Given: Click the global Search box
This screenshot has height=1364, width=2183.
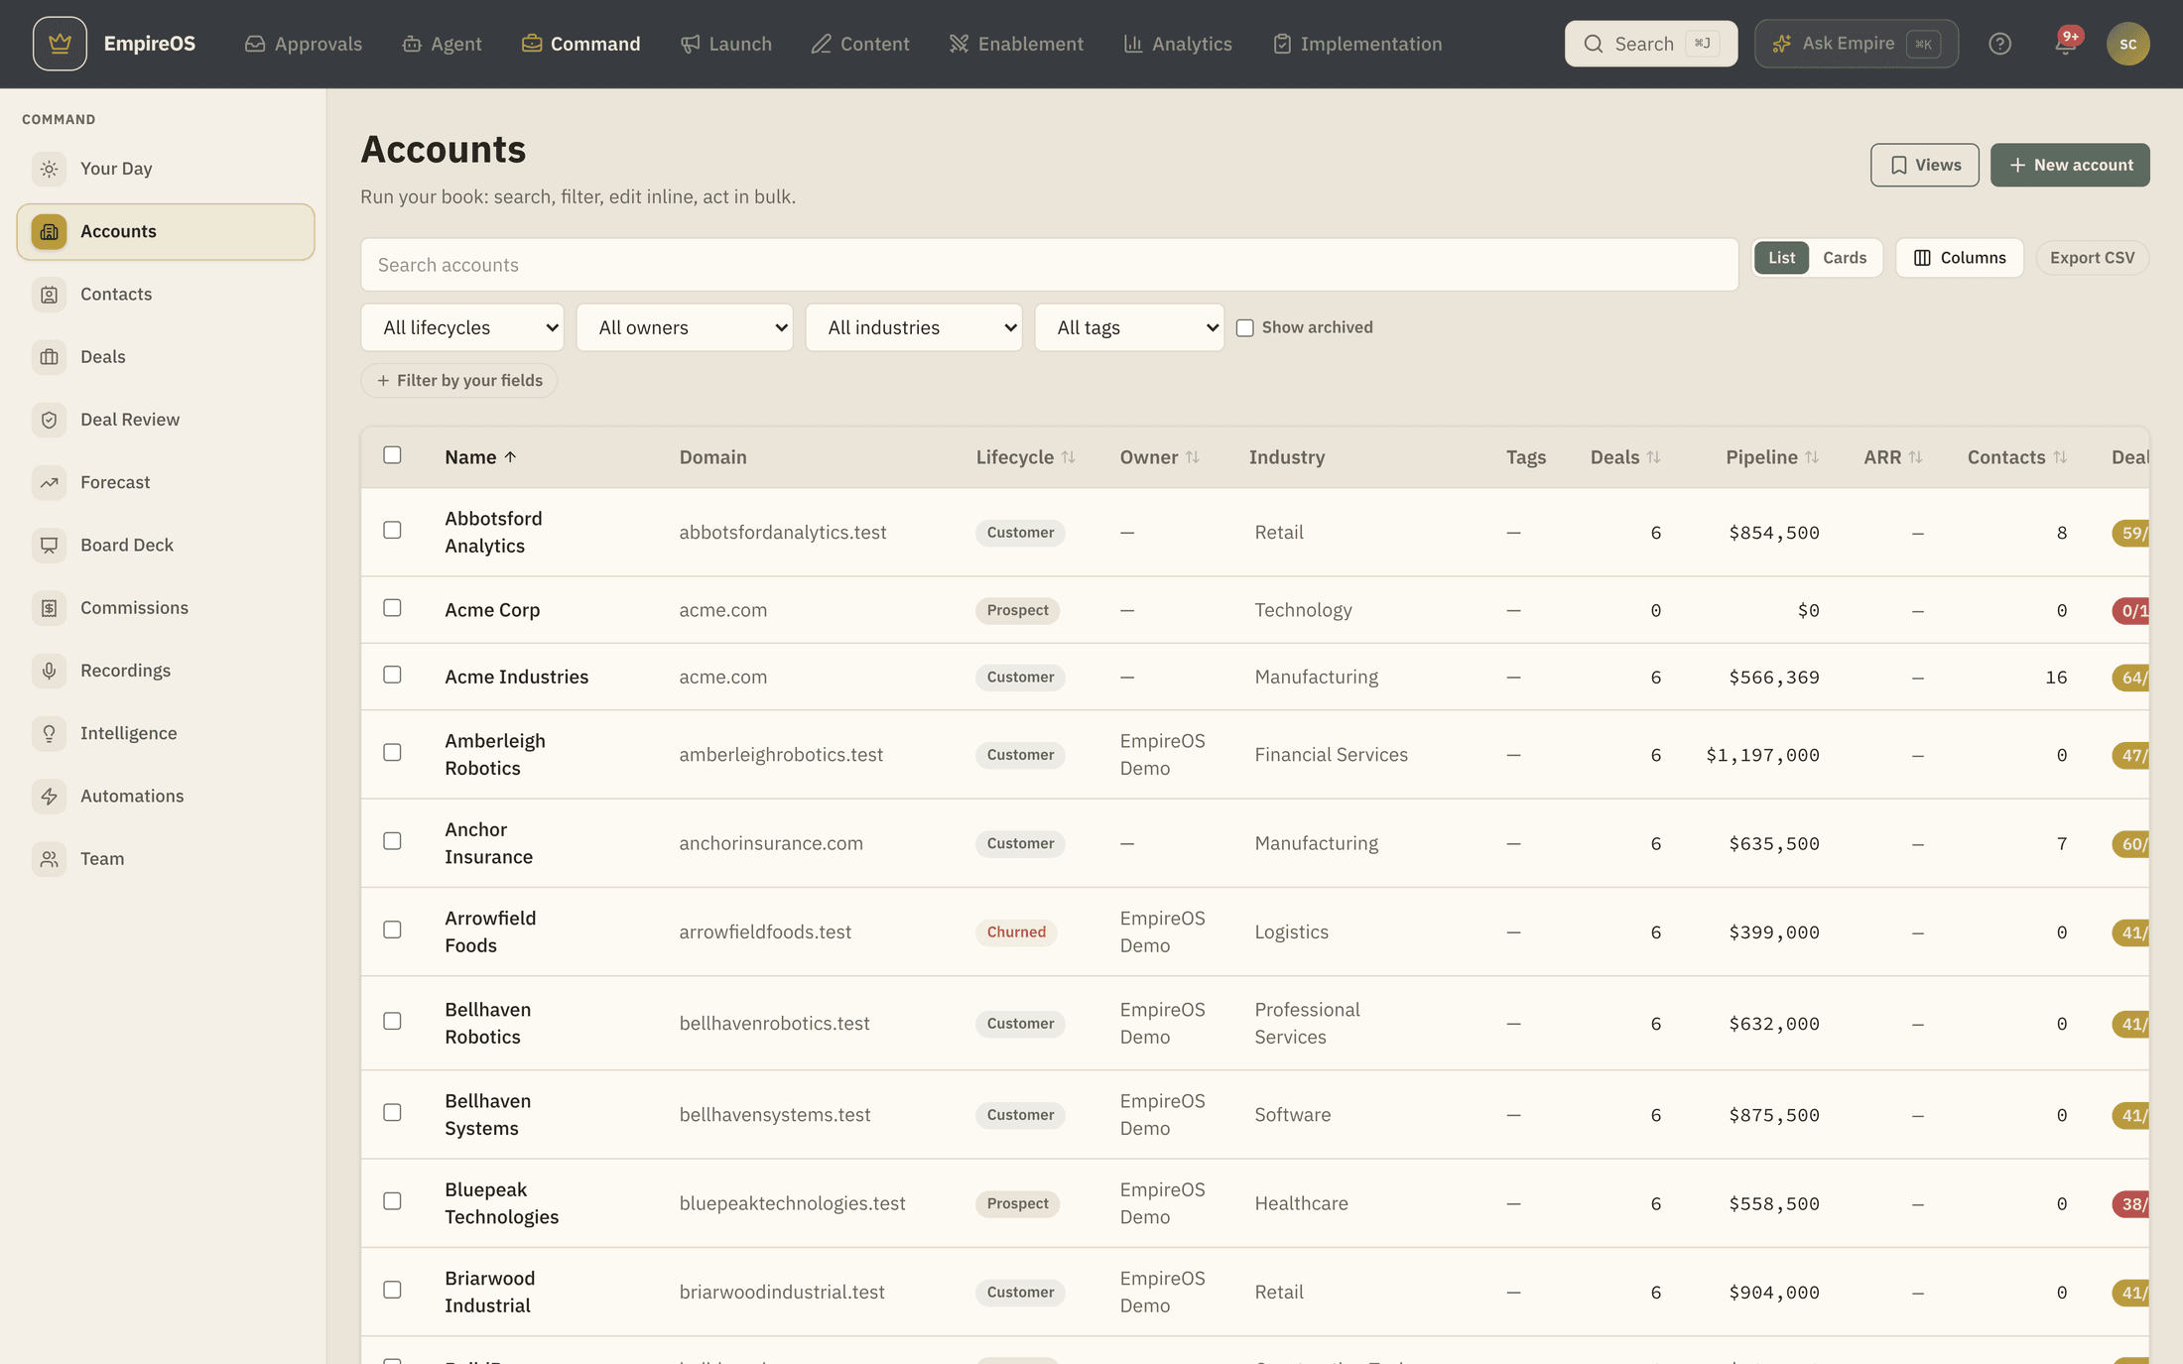Looking at the screenshot, I should [1651, 44].
